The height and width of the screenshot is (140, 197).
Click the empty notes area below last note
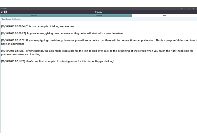(x=99, y=98)
